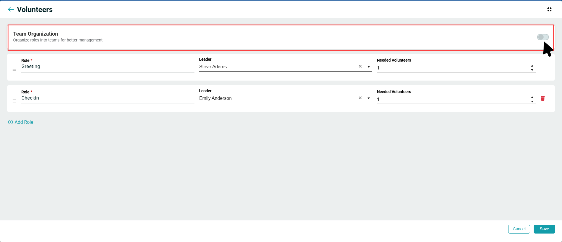Grab the drag handle for Greeting role

coord(14,69)
